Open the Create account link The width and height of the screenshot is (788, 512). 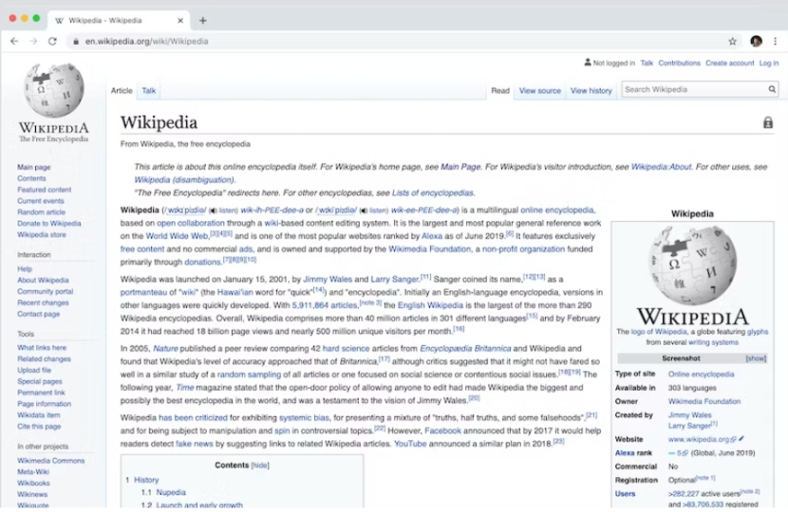tap(729, 64)
